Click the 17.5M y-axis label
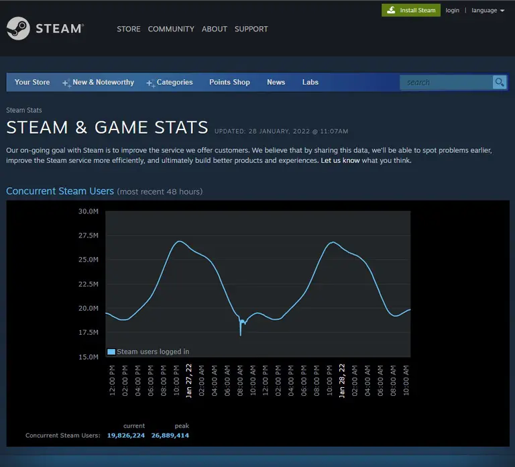 click(89, 332)
